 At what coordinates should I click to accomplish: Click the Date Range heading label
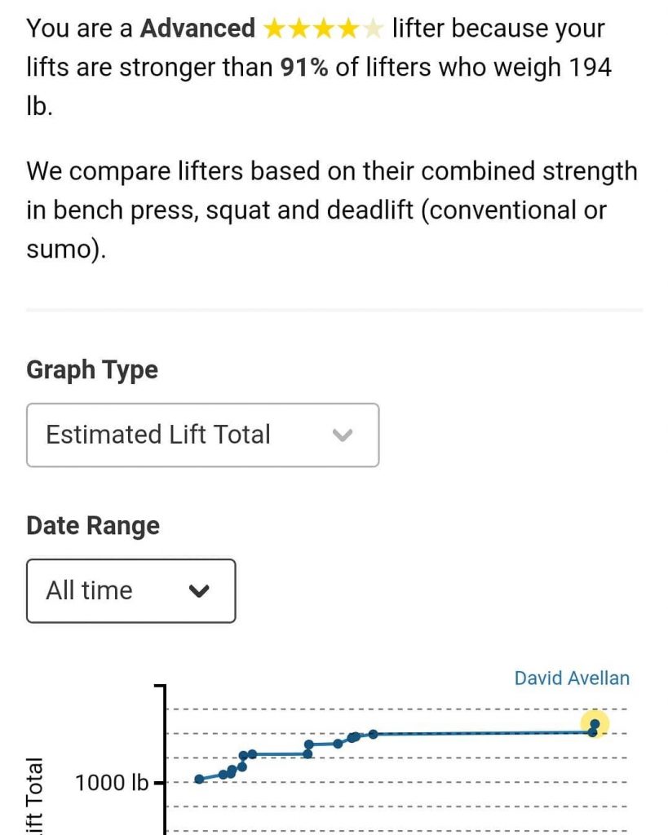[93, 526]
